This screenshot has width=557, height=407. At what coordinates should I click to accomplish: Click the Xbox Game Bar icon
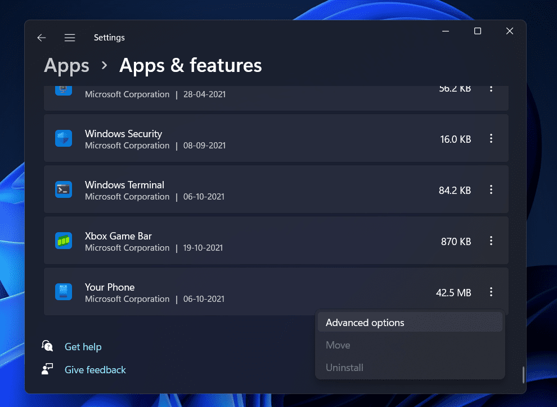pyautogui.click(x=64, y=241)
